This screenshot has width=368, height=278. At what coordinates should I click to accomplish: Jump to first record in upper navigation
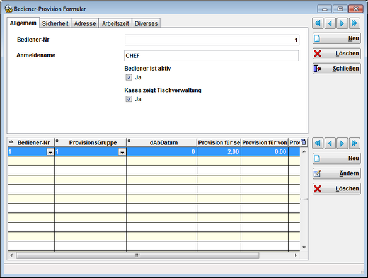point(318,23)
